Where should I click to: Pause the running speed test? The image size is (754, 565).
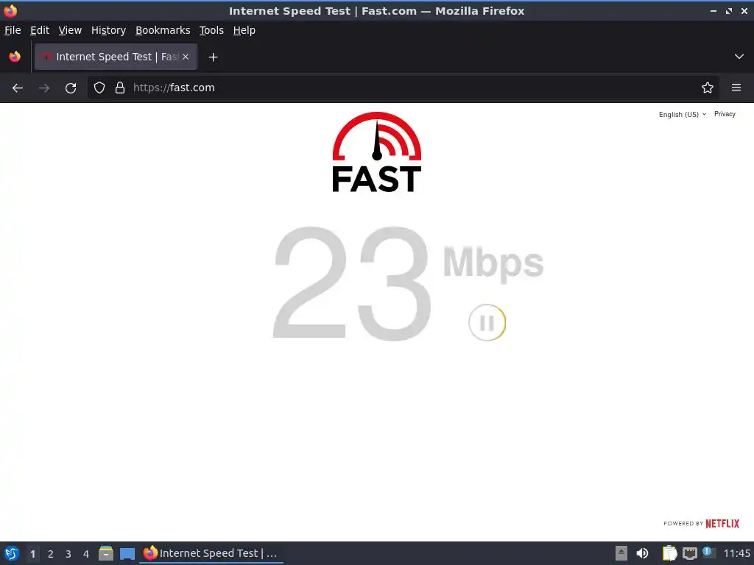487,322
